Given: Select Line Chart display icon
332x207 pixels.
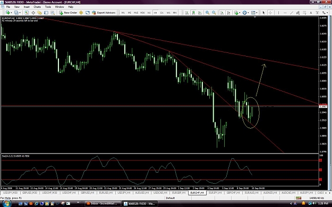Looking at the screenshot, I should click(200, 13).
